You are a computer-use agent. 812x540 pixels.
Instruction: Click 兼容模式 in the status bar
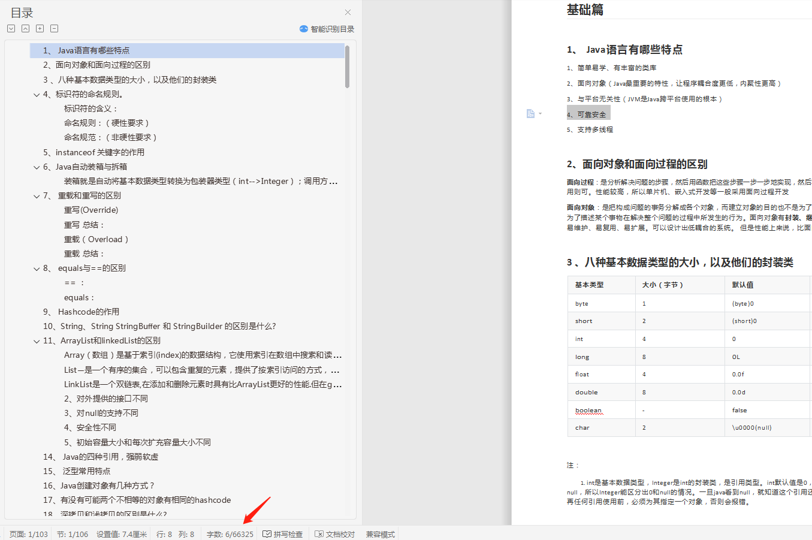(x=381, y=534)
